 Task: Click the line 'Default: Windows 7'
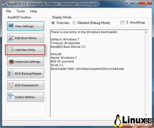click(x=65, y=39)
